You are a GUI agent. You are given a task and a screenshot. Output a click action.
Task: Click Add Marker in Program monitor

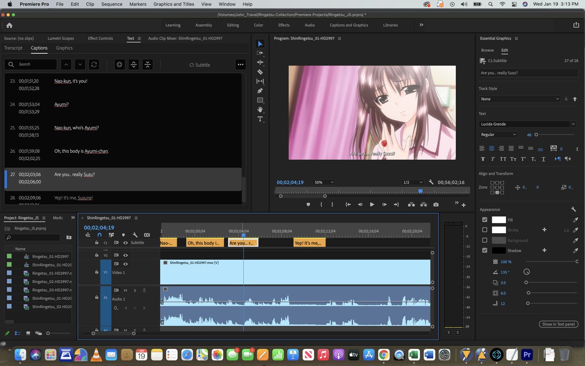pos(308,204)
